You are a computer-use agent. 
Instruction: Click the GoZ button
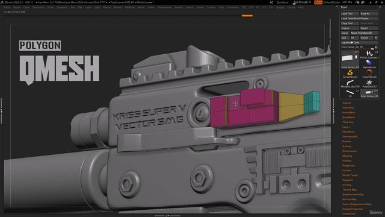click(x=345, y=37)
